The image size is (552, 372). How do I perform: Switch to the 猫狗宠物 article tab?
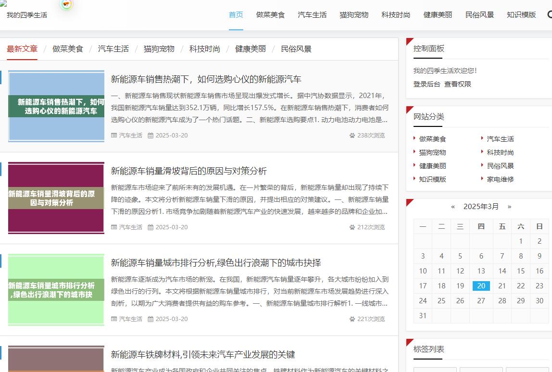pos(159,49)
